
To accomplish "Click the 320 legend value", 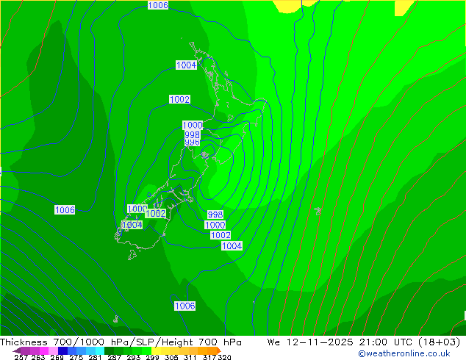I will (224, 357).
